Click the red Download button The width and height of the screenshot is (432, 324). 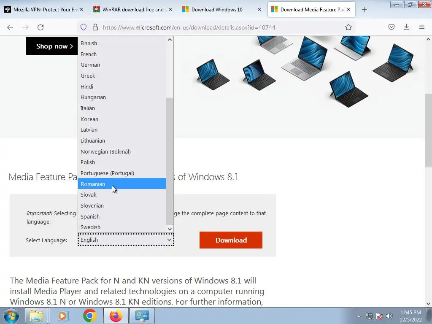pos(231,240)
